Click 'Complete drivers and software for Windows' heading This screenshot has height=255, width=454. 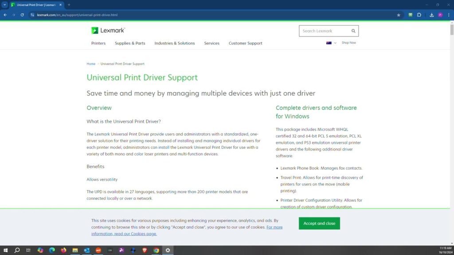tap(316, 112)
